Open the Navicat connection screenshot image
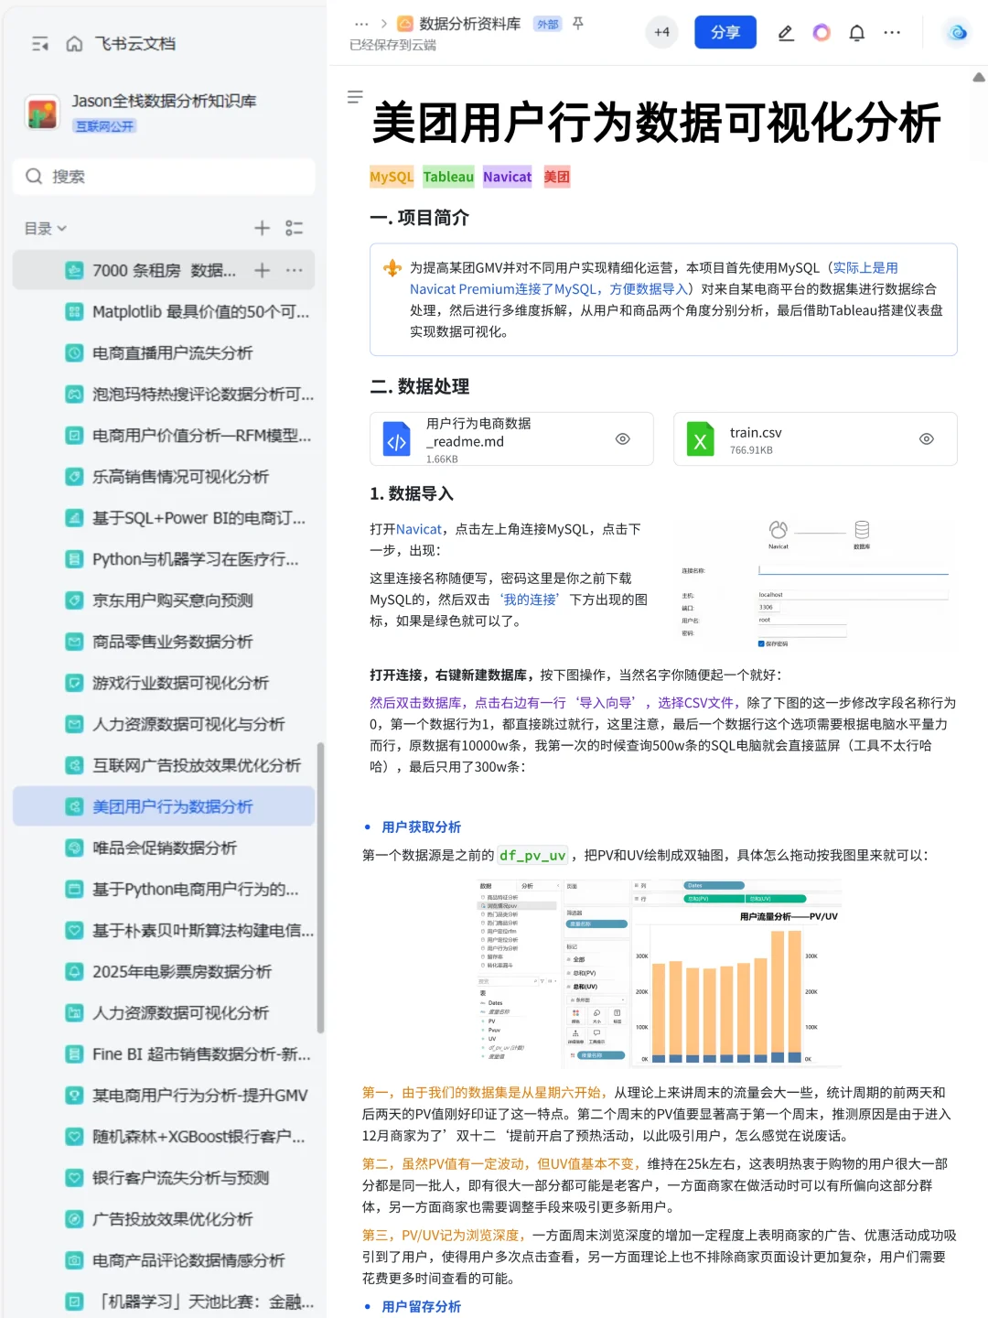 click(x=814, y=583)
